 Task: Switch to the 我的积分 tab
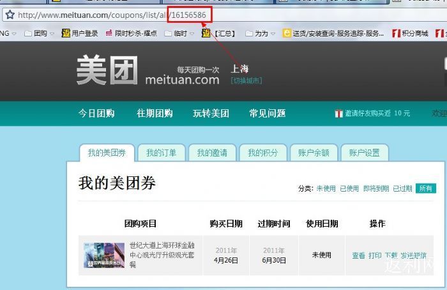263,153
